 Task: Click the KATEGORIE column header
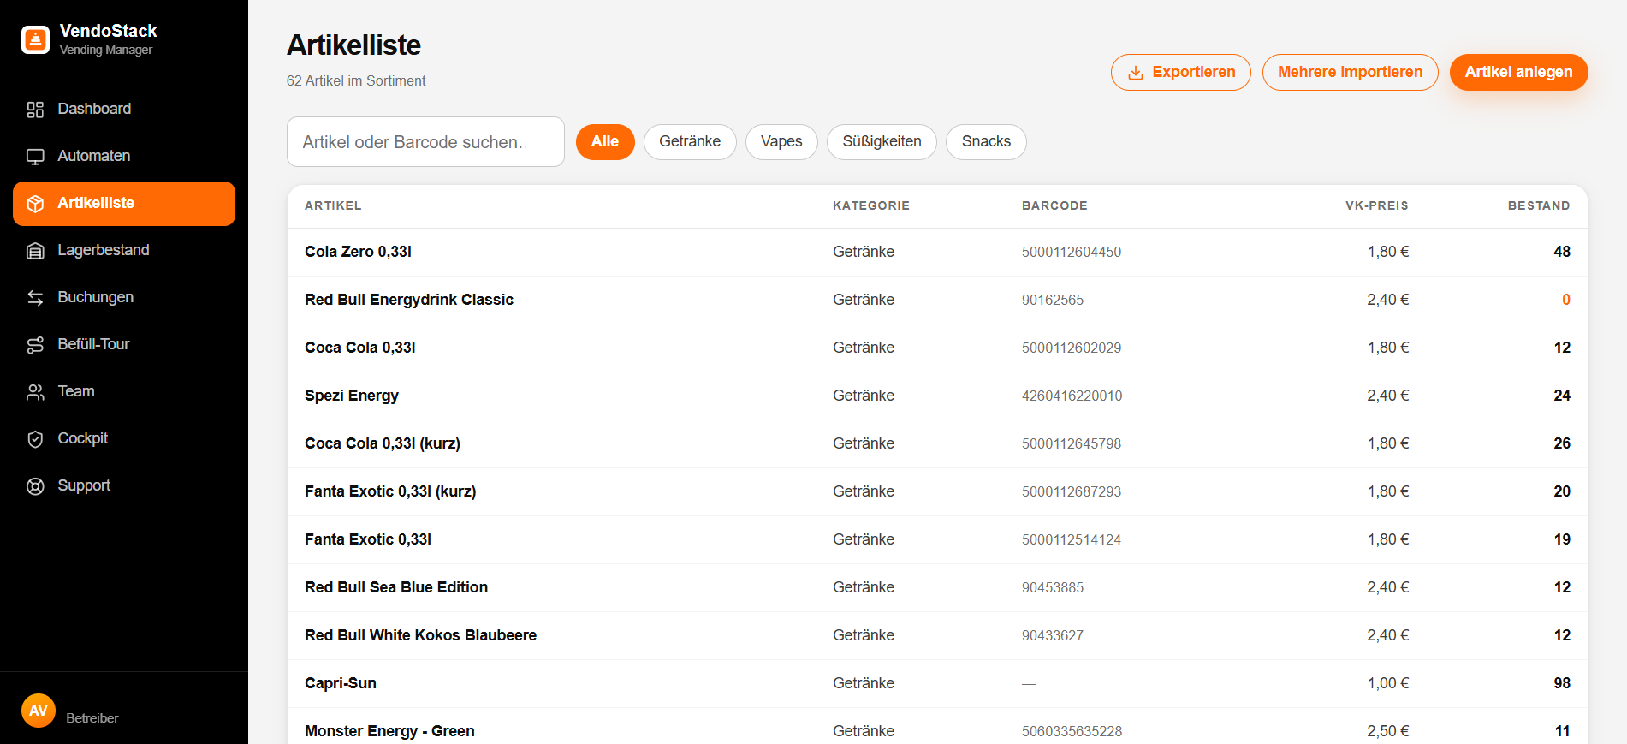pos(871,206)
